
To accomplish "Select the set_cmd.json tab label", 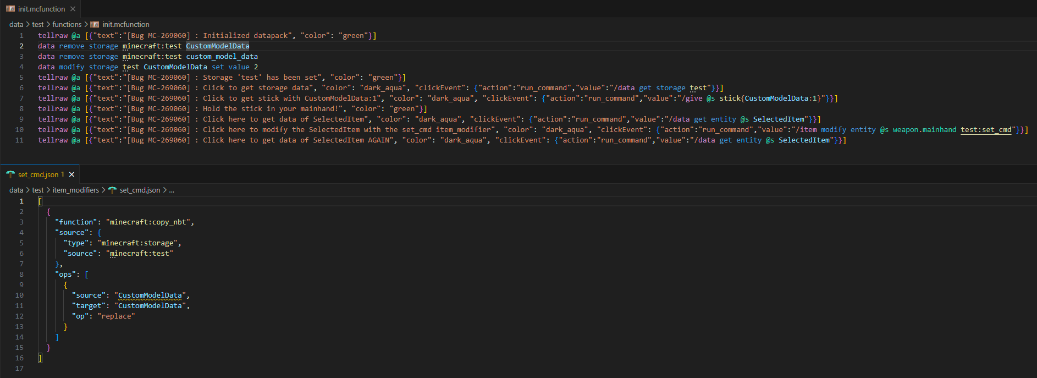I will [38, 174].
